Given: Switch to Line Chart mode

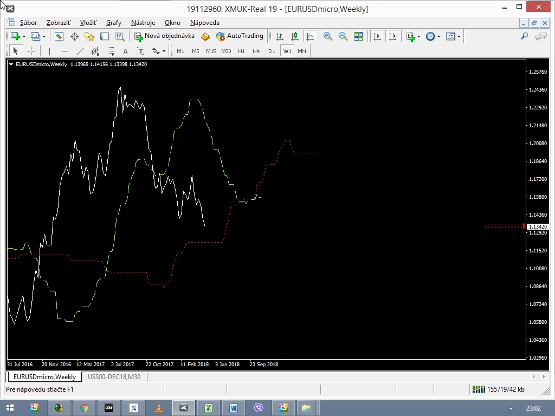Looking at the screenshot, I should (310, 36).
